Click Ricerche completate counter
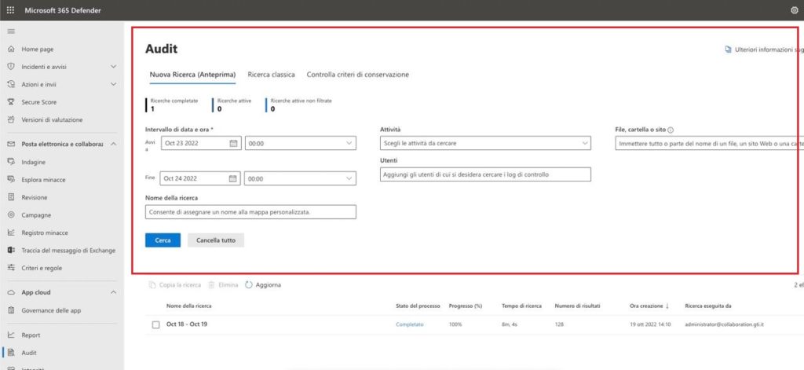This screenshot has height=370, width=804. [173, 104]
